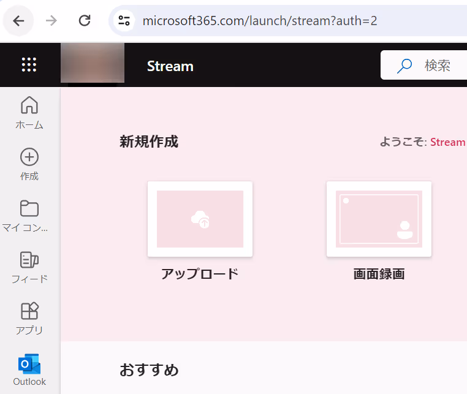Open アプリ in the sidebar
Image resolution: width=467 pixels, height=394 pixels.
pyautogui.click(x=29, y=319)
